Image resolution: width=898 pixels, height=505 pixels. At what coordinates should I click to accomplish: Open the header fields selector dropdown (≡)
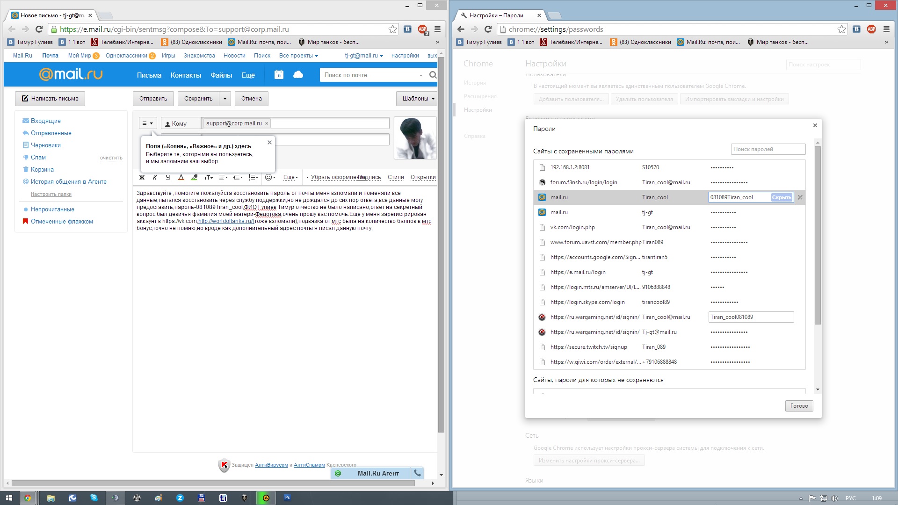point(148,123)
